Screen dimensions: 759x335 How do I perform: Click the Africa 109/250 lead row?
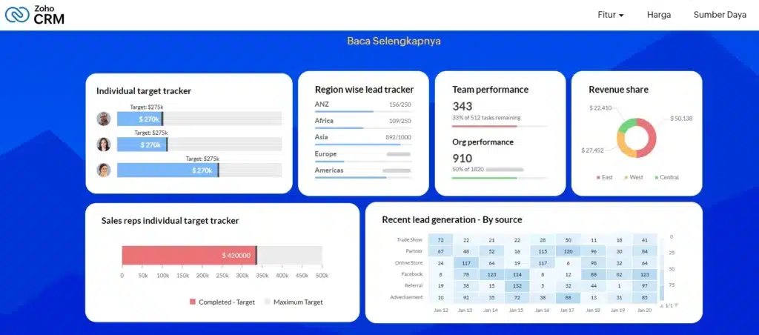coord(363,123)
